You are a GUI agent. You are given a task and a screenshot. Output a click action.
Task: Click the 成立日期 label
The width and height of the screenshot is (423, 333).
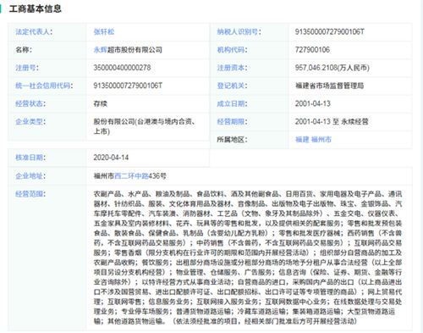(232, 103)
